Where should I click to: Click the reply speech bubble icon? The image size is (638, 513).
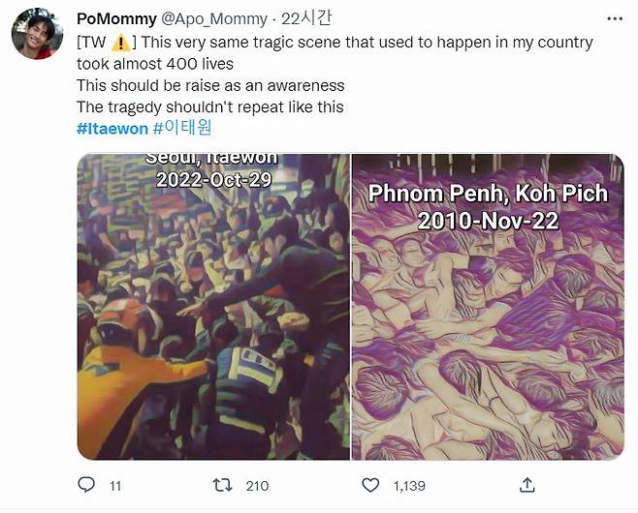86,485
